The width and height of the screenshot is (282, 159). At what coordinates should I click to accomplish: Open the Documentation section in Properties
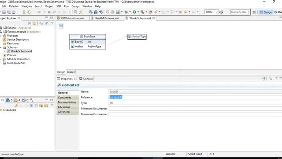point(67,102)
